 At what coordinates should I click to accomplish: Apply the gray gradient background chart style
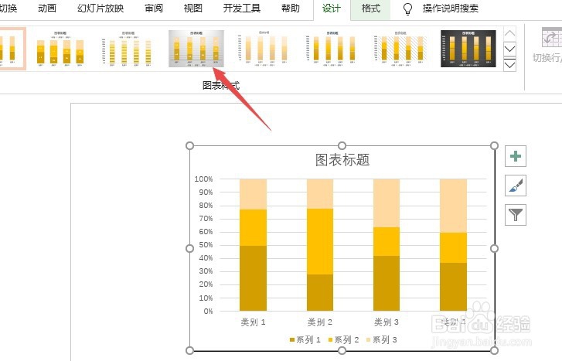pos(196,49)
